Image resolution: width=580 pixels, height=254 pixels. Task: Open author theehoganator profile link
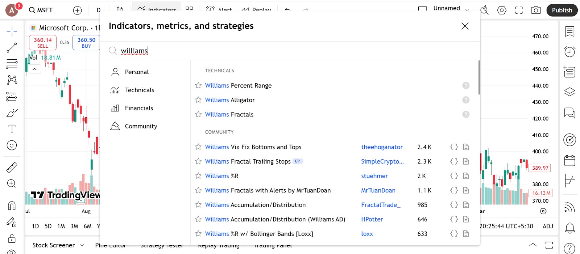pos(382,147)
